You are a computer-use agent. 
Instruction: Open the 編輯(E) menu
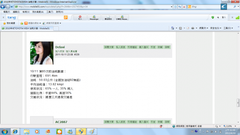16,12
